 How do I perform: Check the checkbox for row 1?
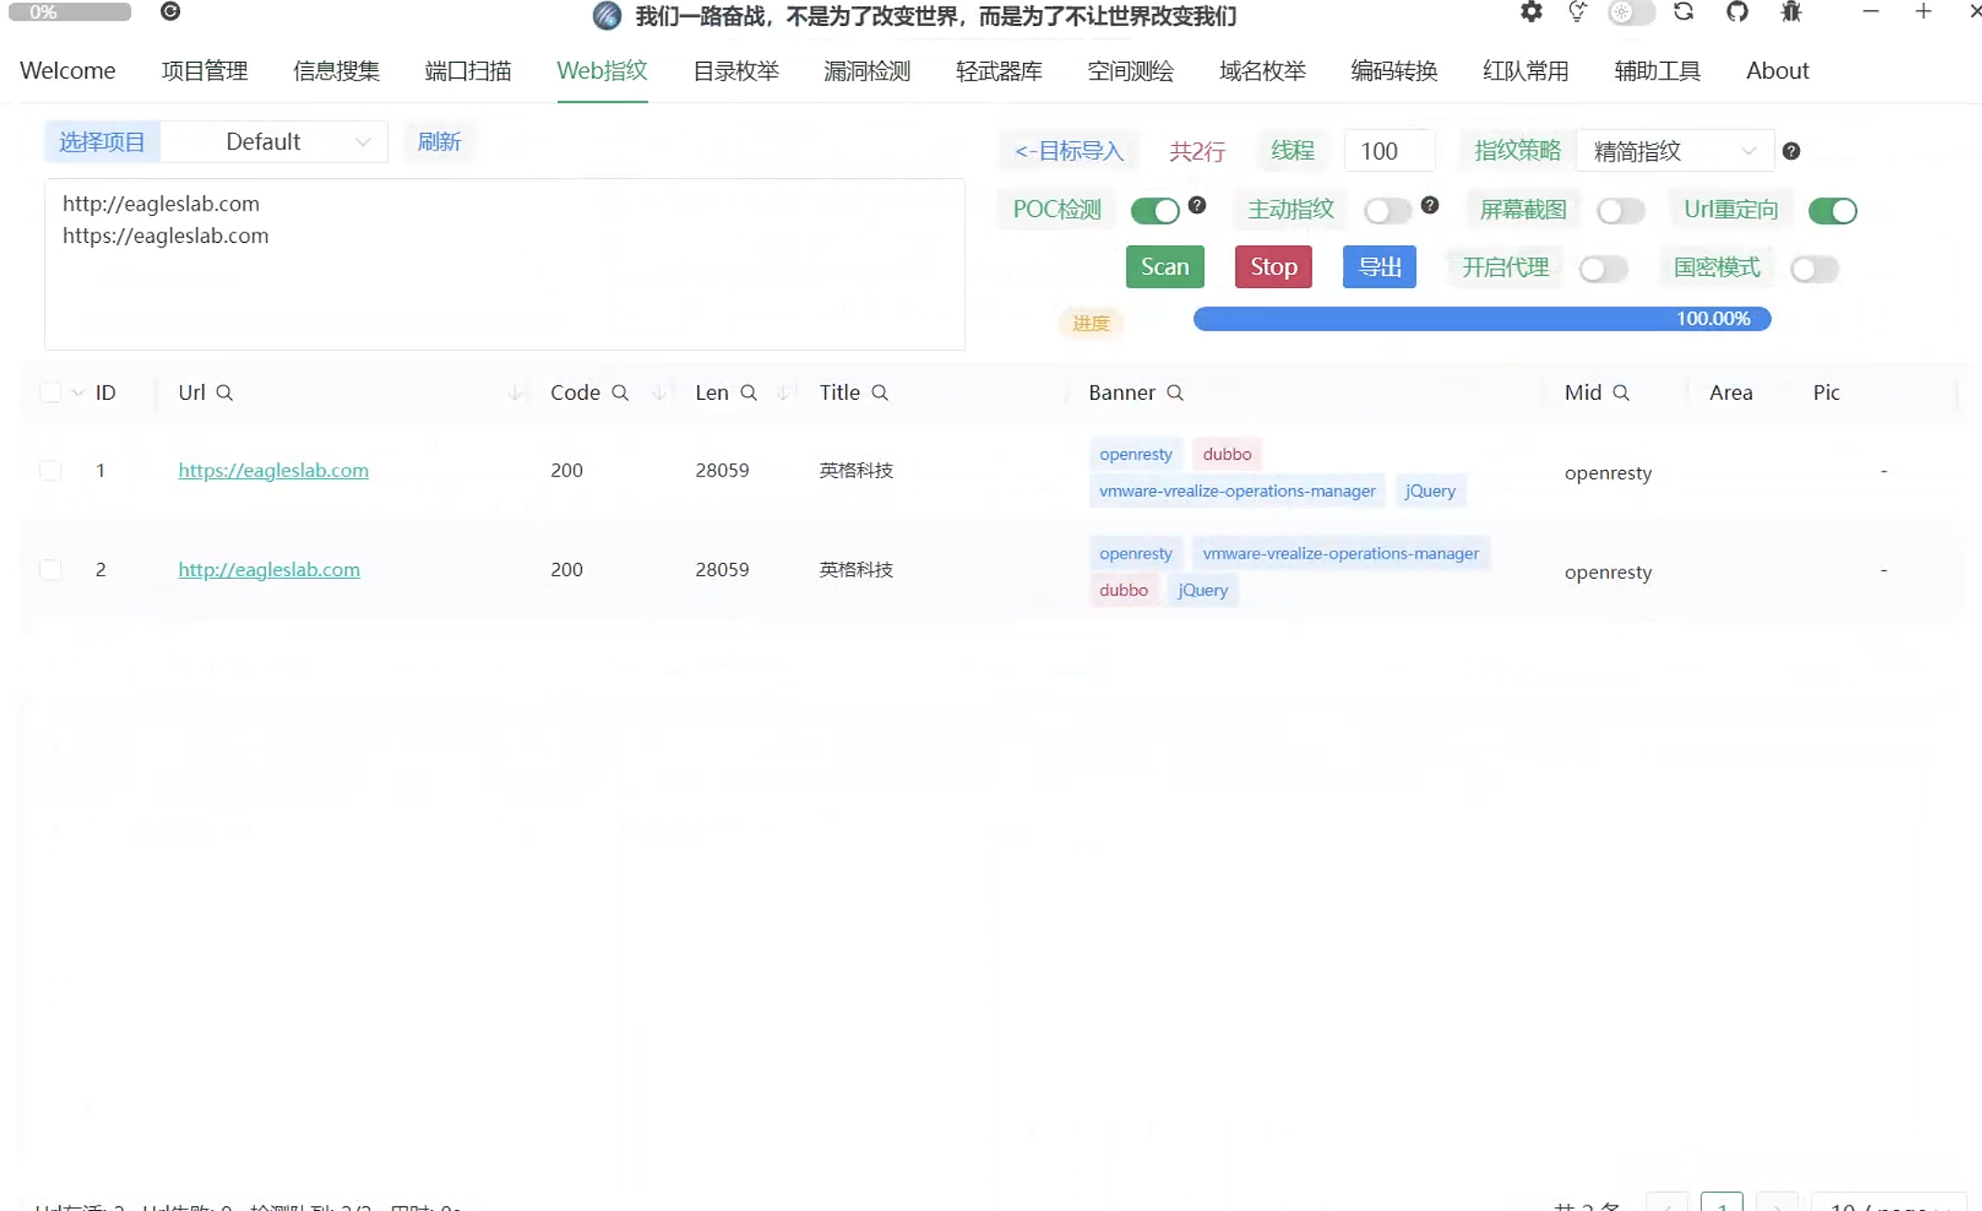click(x=51, y=471)
